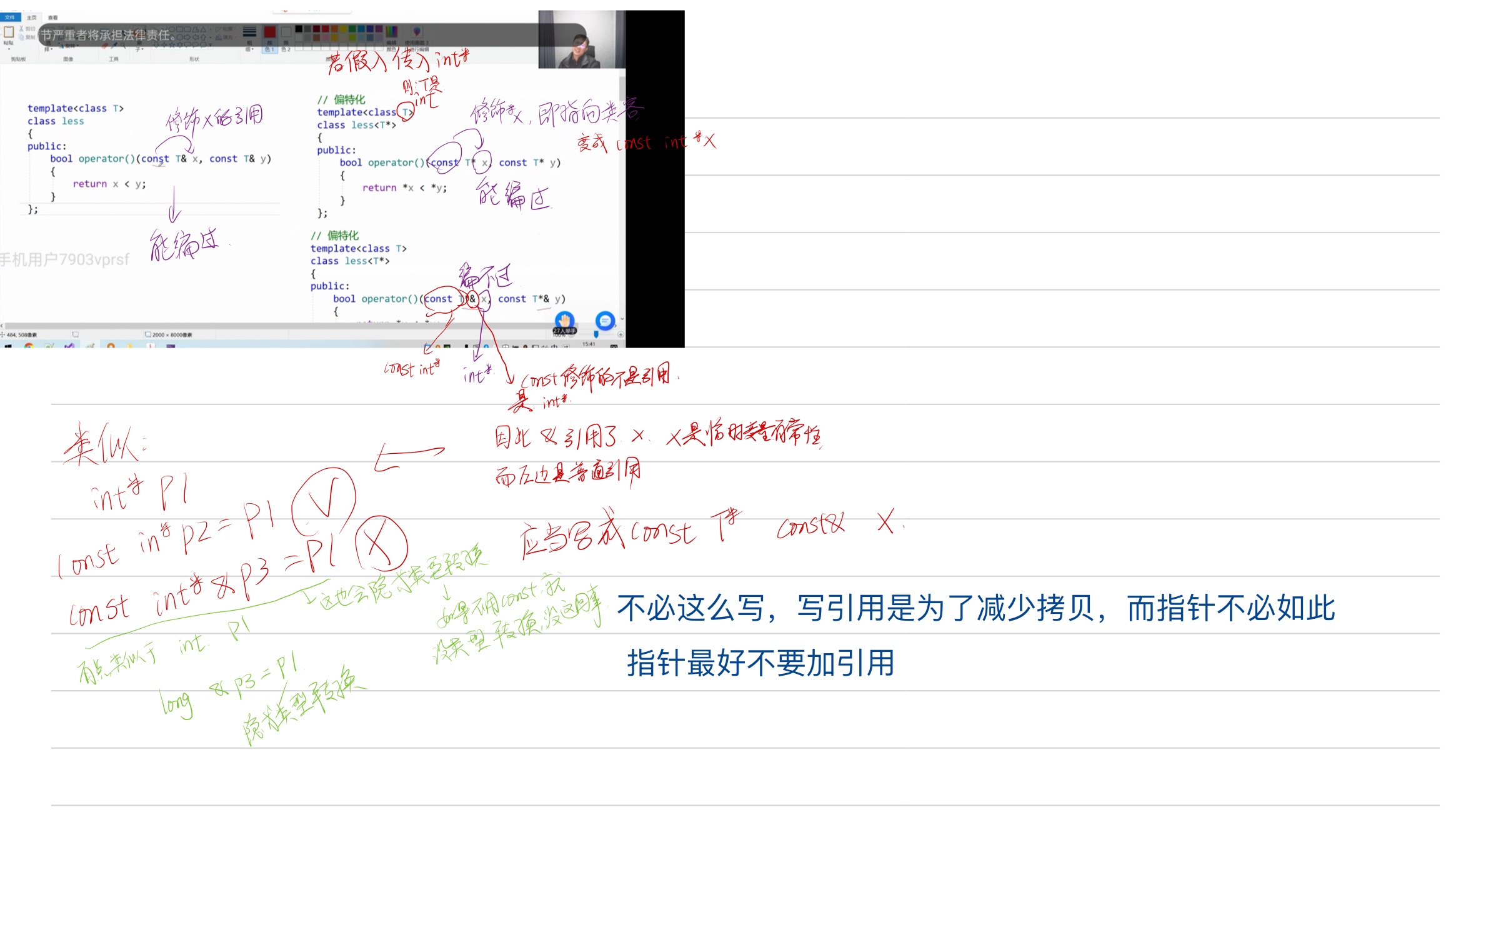Open the 文件 (File) menu
This screenshot has width=1491, height=932.
click(x=9, y=17)
